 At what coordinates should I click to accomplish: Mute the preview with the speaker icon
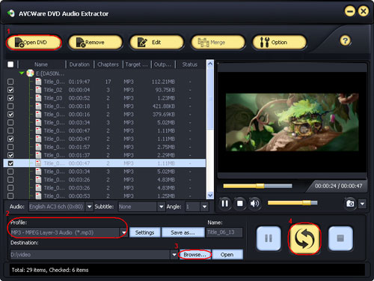point(254,203)
